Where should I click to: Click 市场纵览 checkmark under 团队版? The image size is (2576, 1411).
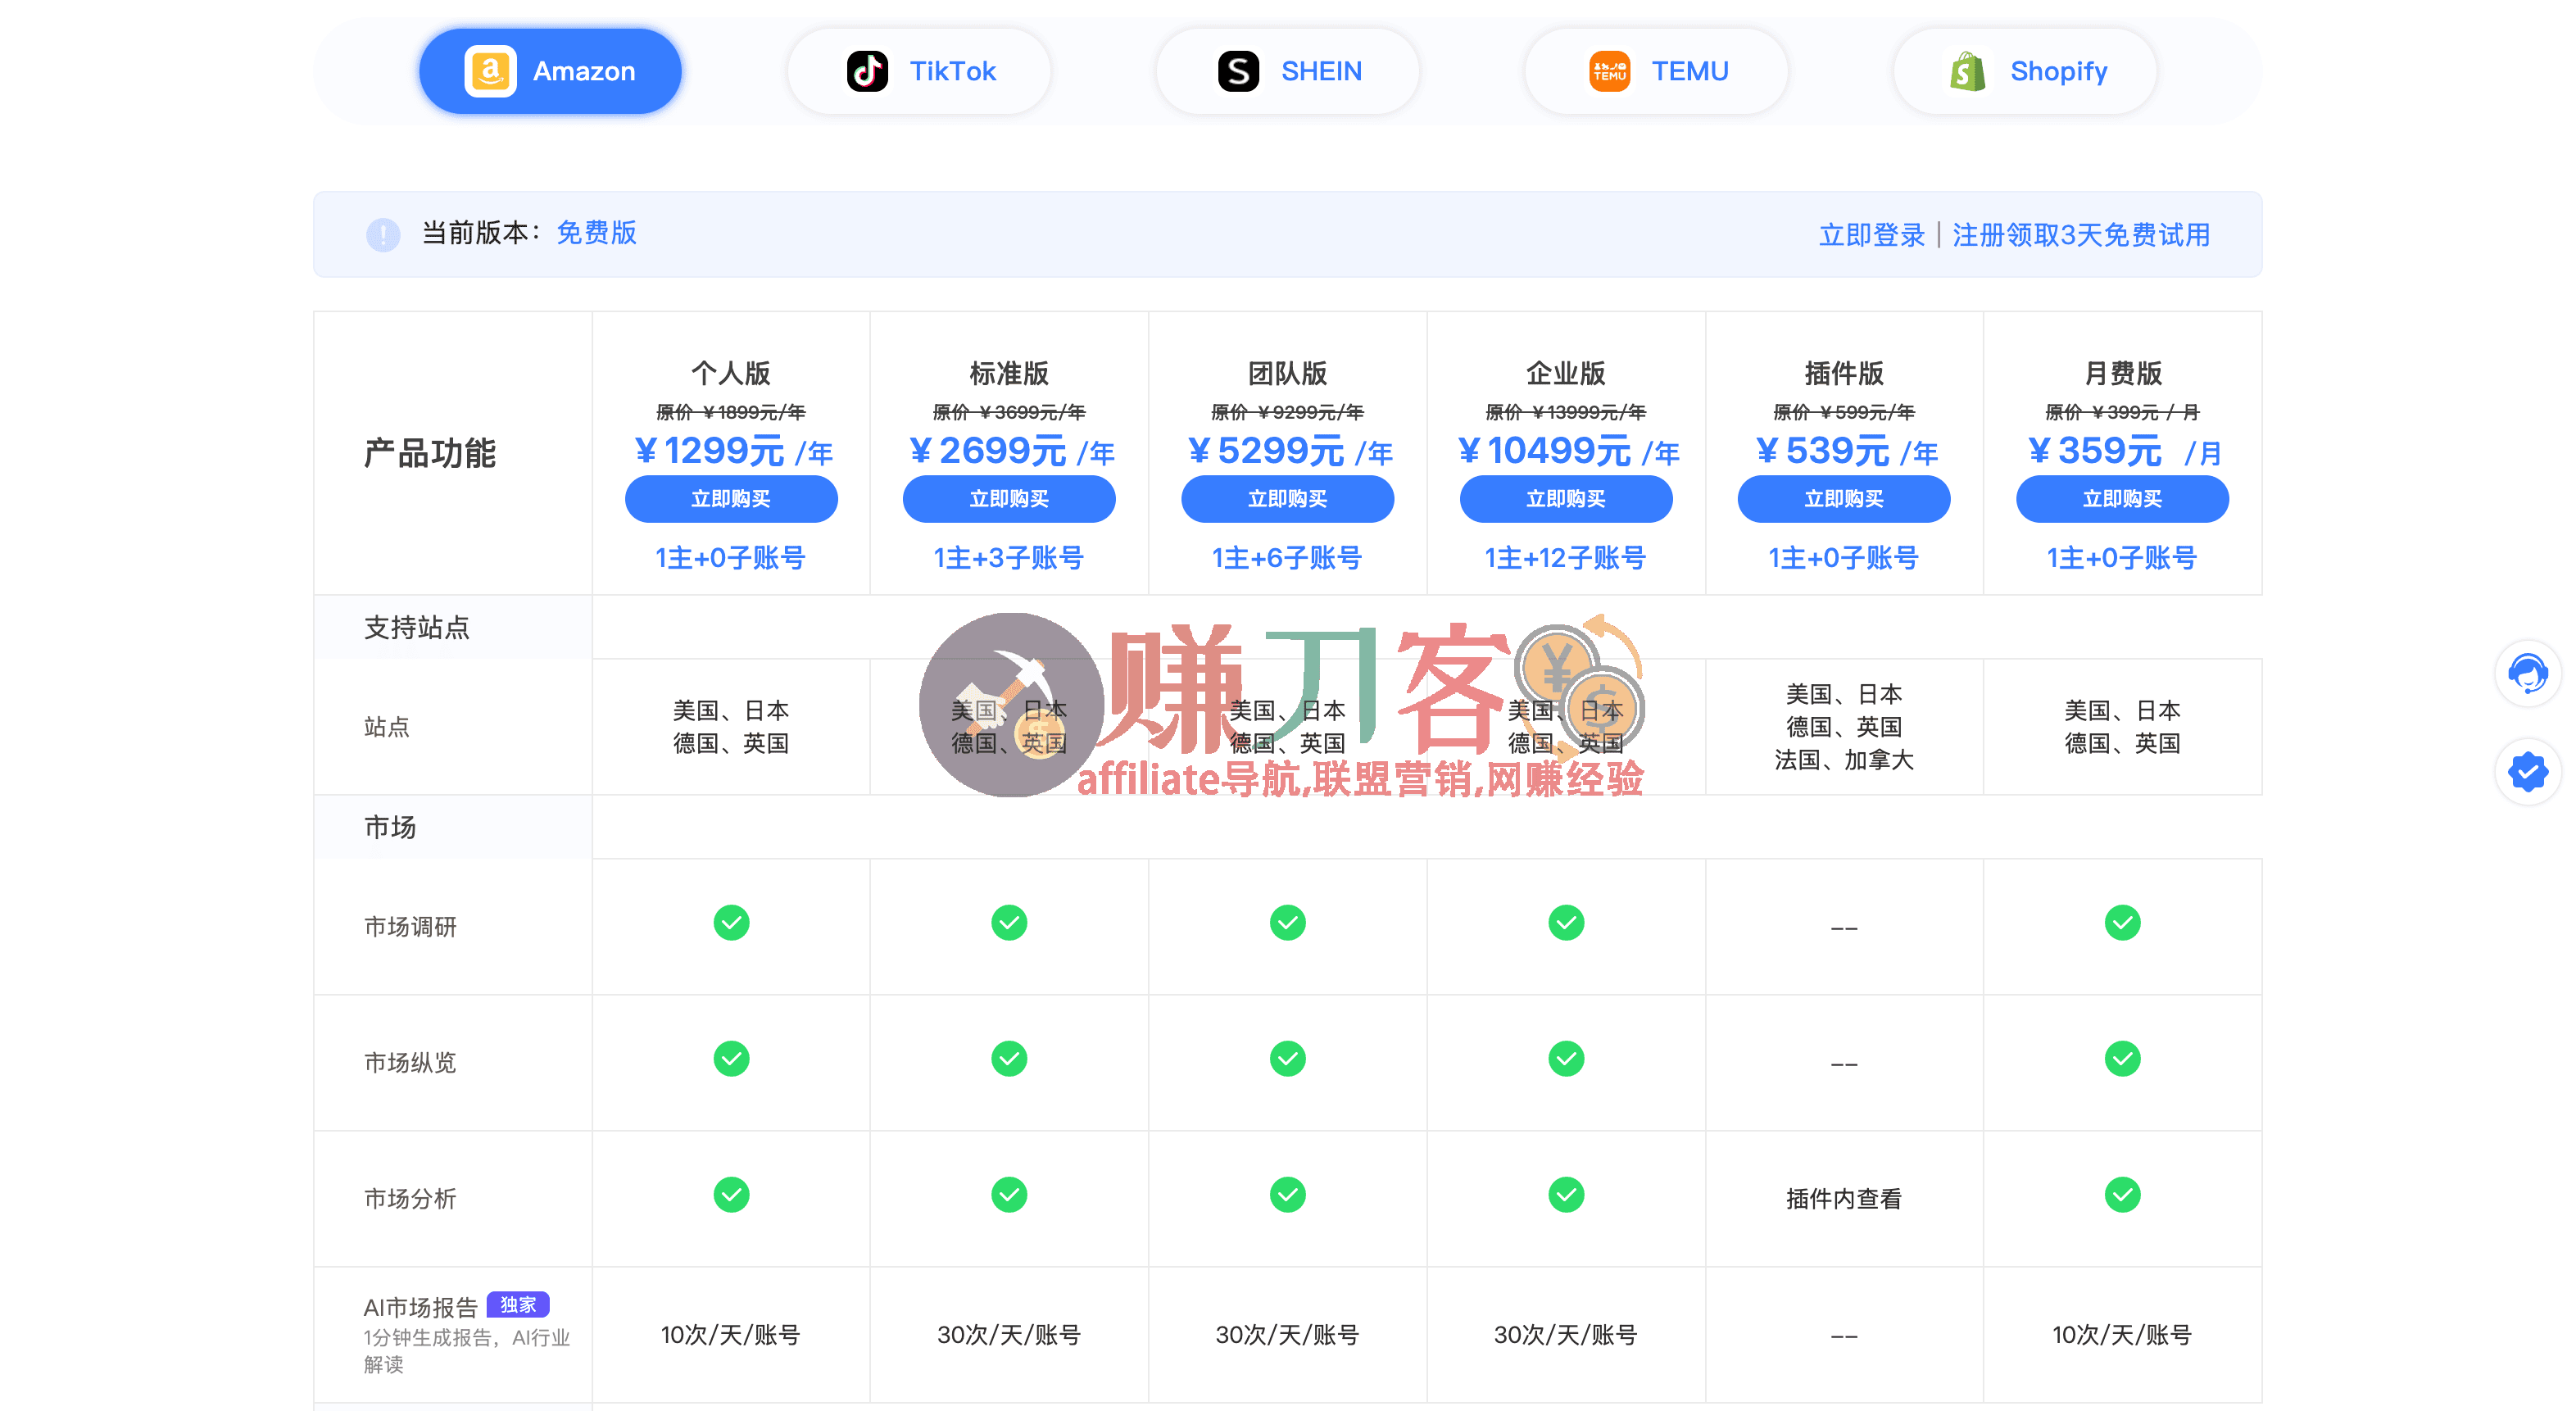[x=1287, y=1059]
